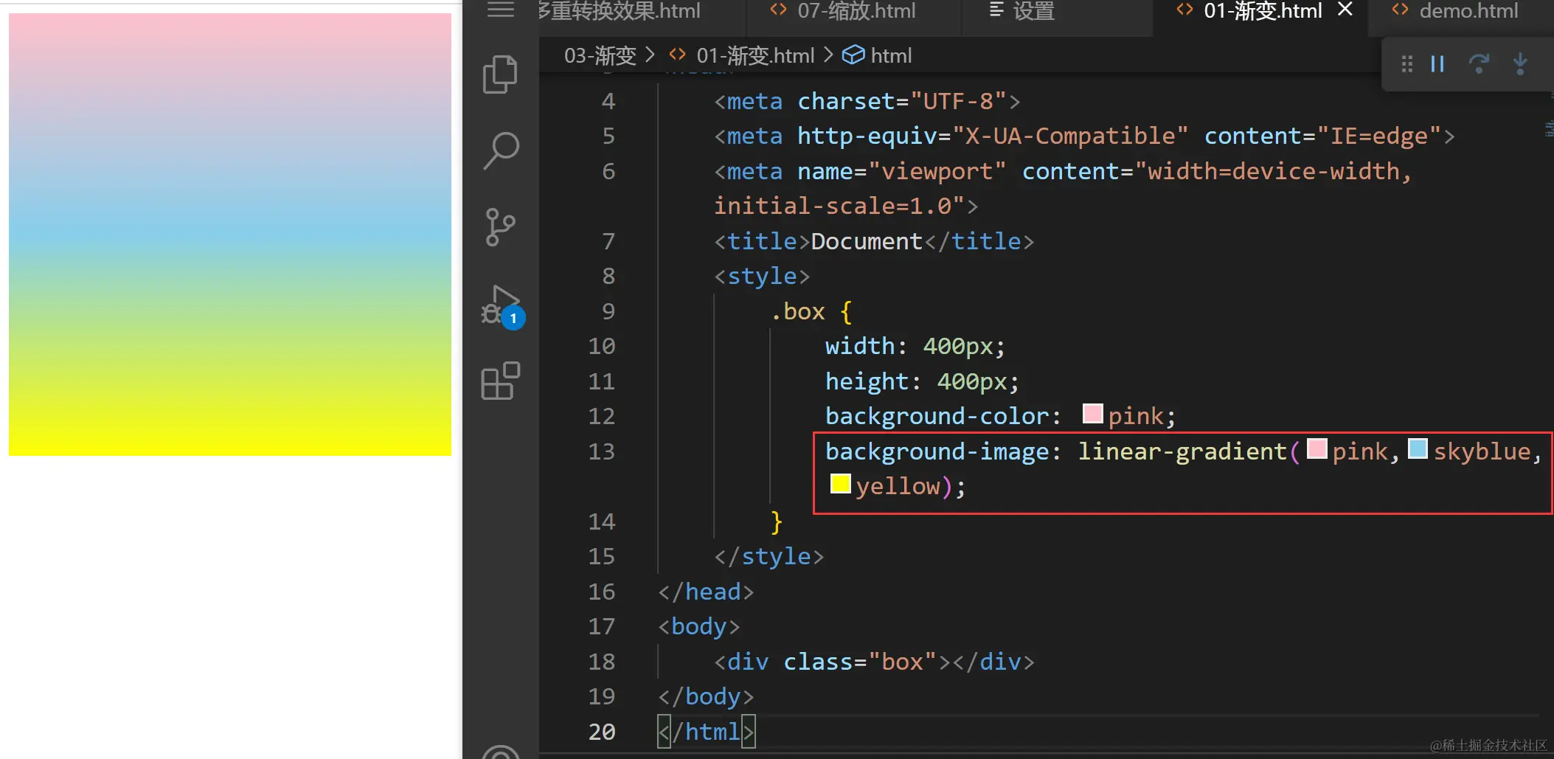Open the Search view in activity bar
Viewport: 1554px width, 759px height.
[501, 150]
